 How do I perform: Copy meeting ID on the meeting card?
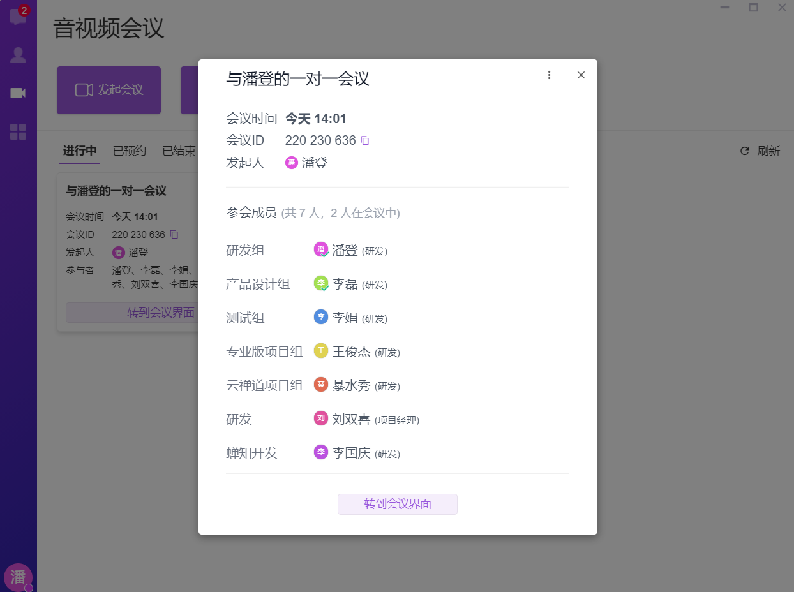click(x=174, y=235)
